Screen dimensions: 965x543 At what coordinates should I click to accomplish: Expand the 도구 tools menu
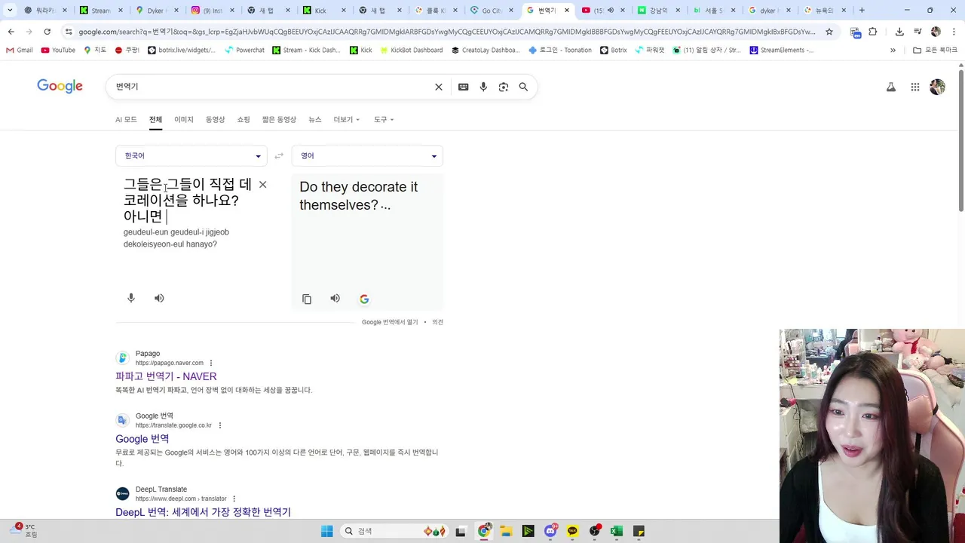[x=384, y=119]
